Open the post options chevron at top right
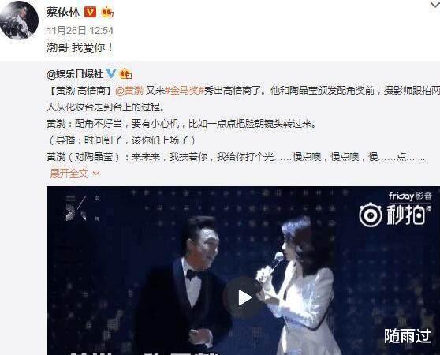This screenshot has height=355, width=440. point(435,6)
